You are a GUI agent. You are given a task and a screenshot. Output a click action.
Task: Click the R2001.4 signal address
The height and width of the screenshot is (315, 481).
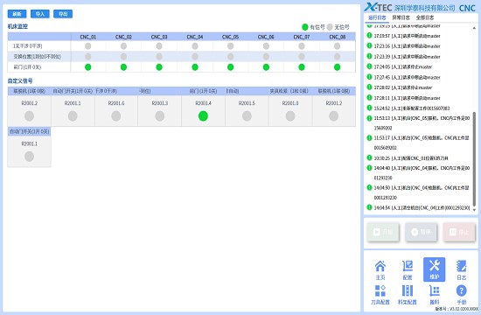pyautogui.click(x=203, y=103)
